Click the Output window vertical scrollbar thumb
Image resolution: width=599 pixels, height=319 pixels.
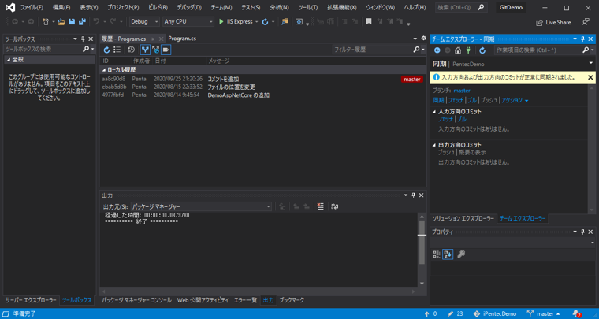coord(422,243)
